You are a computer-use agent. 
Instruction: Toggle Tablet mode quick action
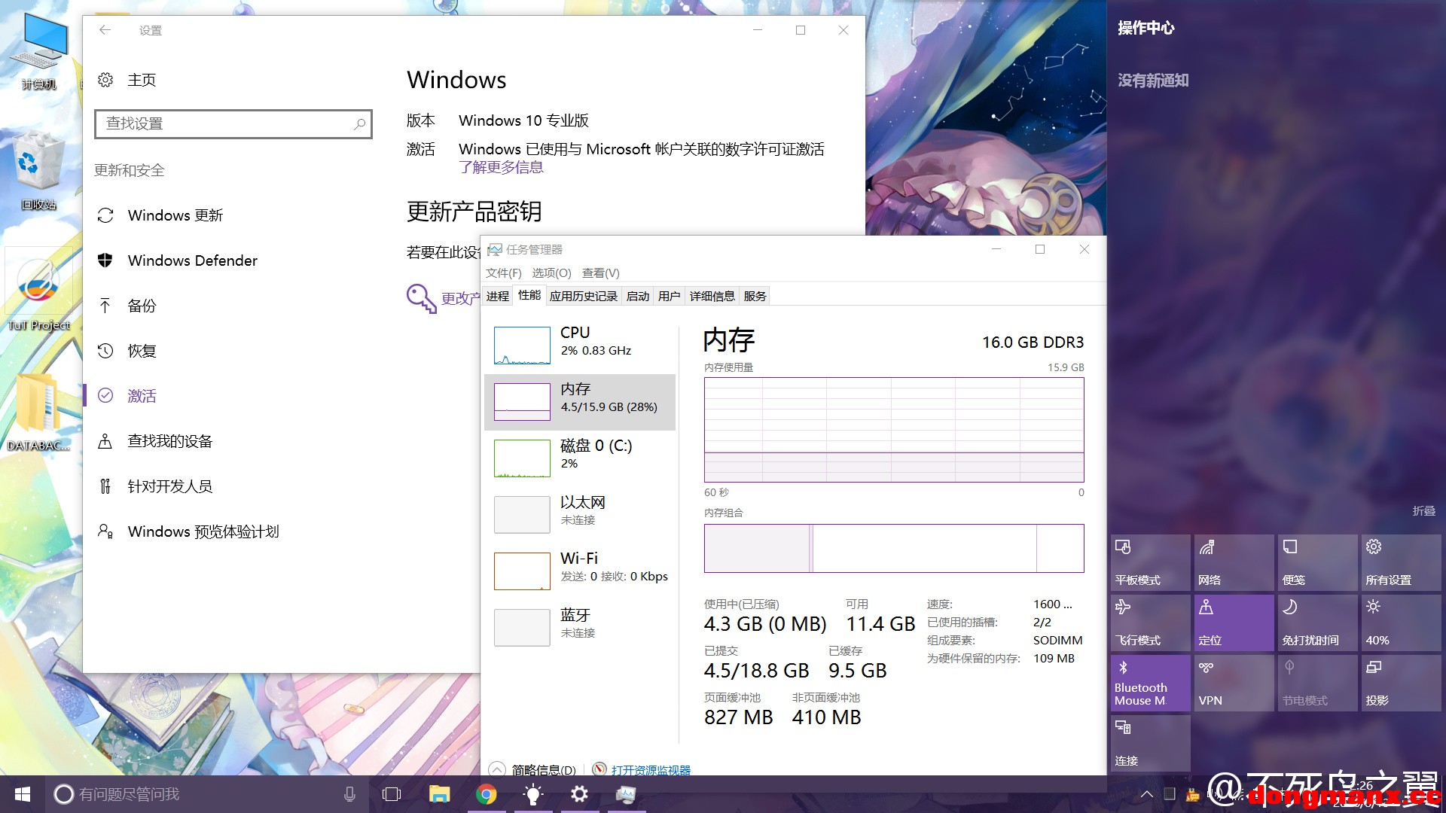pyautogui.click(x=1150, y=562)
